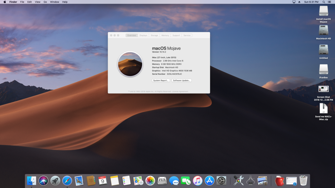The width and height of the screenshot is (335, 188).
Task: Open the View menu in menu bar
Action: click(38, 2)
